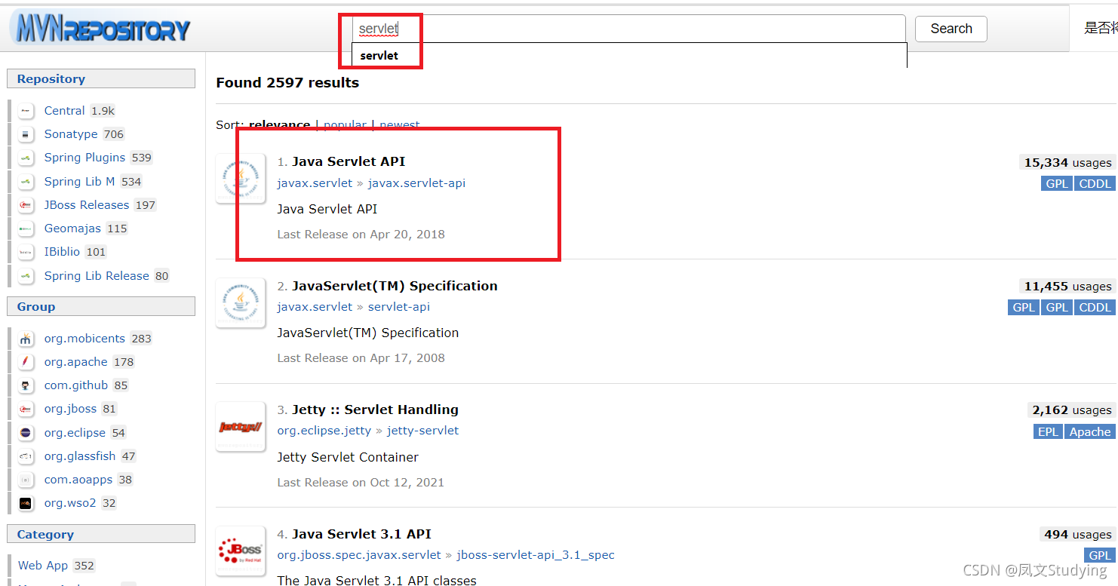
Task: Click the search input field containing servlet
Action: [x=629, y=29]
